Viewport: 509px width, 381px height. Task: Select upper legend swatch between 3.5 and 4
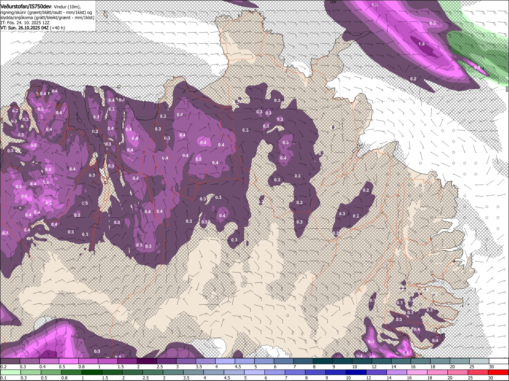click(205, 361)
